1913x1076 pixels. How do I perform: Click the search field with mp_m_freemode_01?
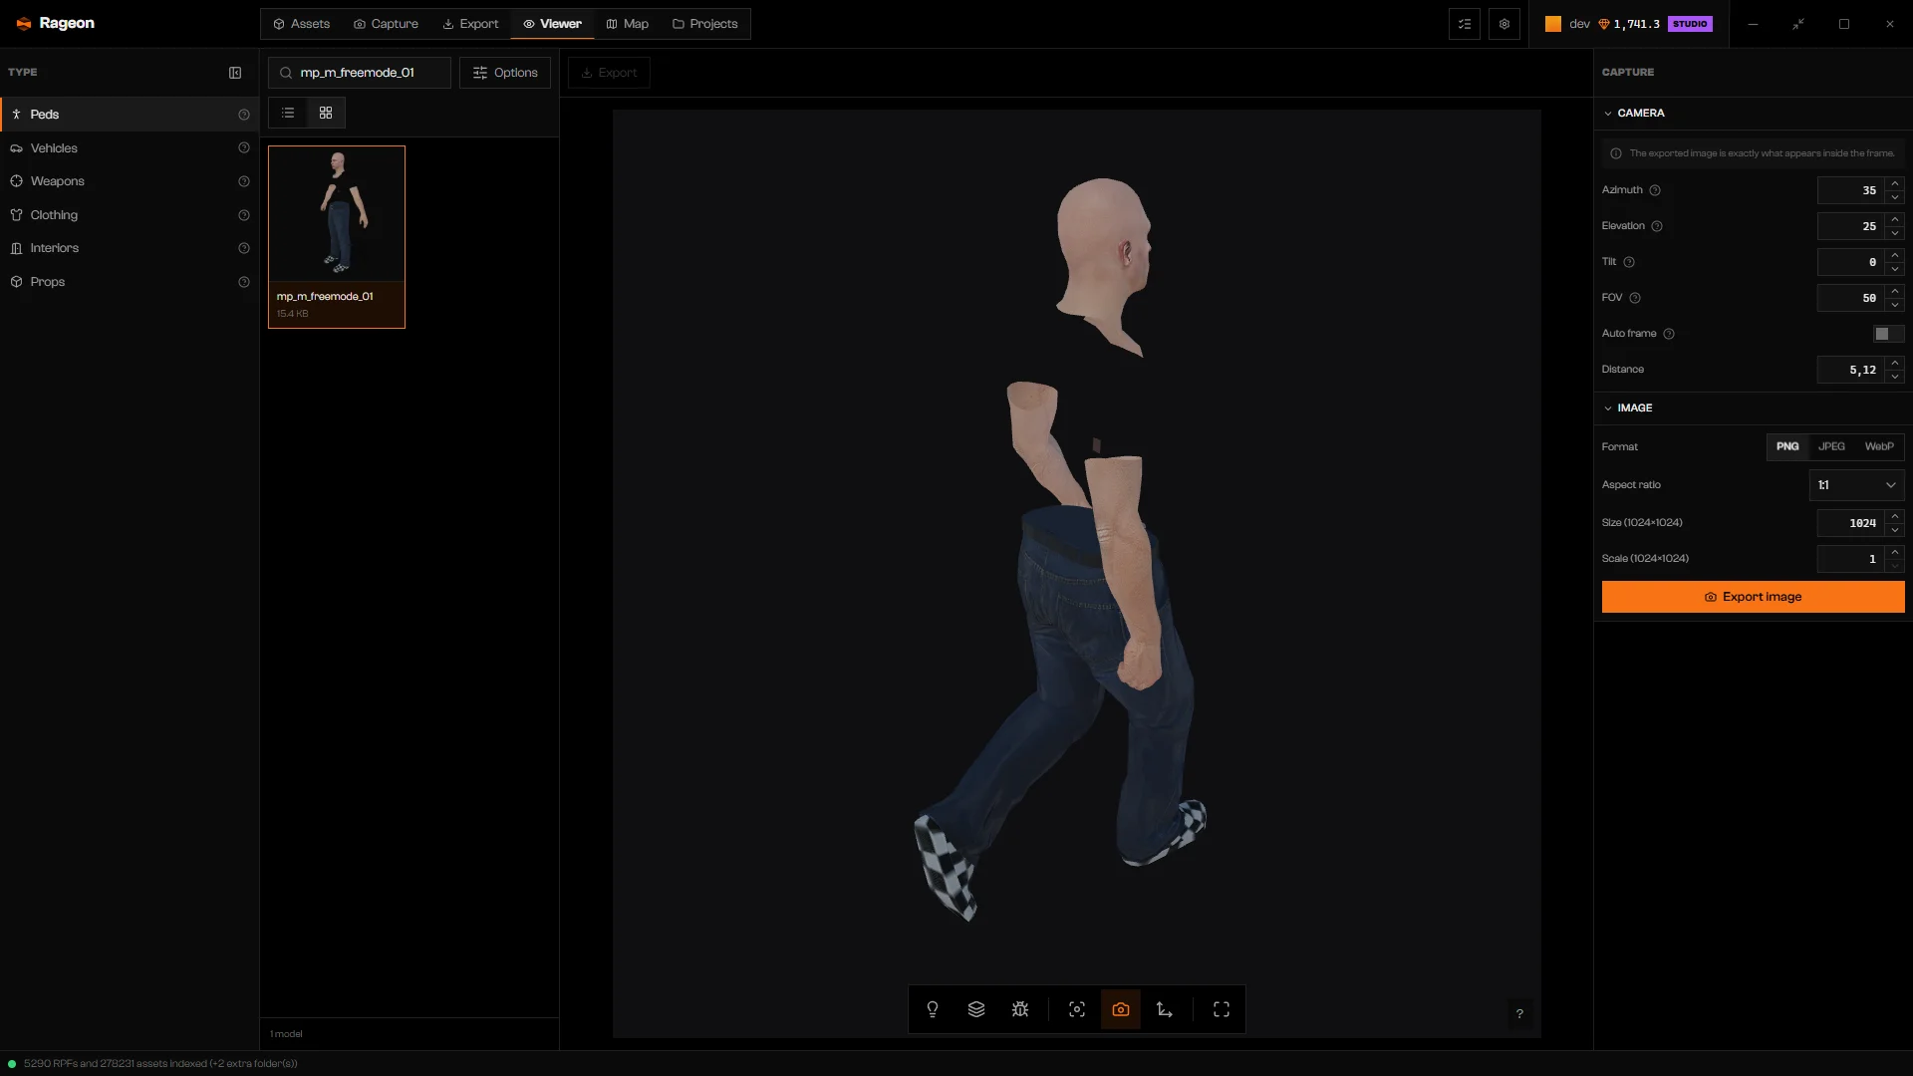point(360,73)
